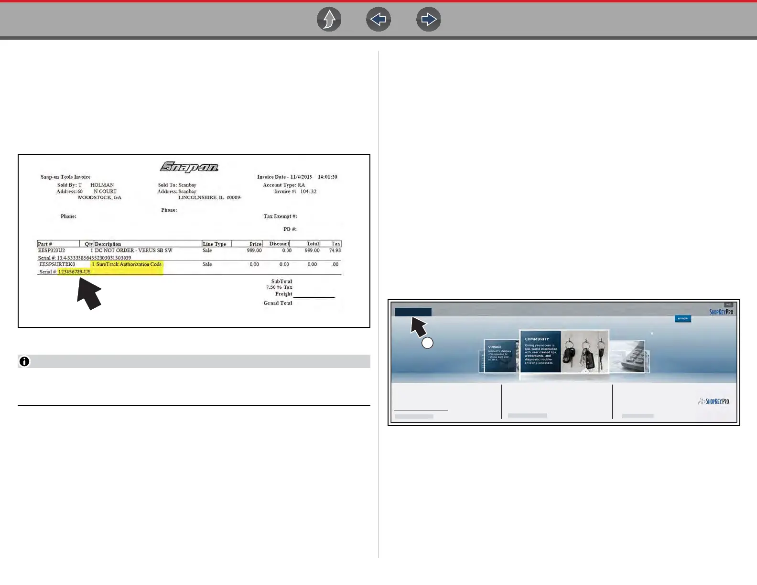Click the ShopKeyPro logo at top right

click(x=721, y=312)
